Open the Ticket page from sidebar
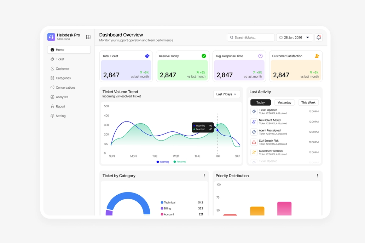 point(69,59)
